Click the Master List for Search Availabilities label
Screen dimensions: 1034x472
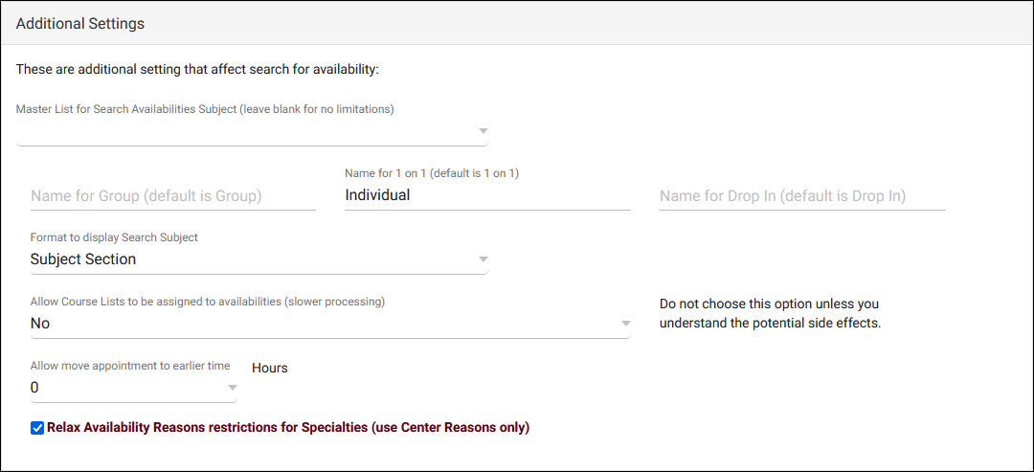pos(205,109)
